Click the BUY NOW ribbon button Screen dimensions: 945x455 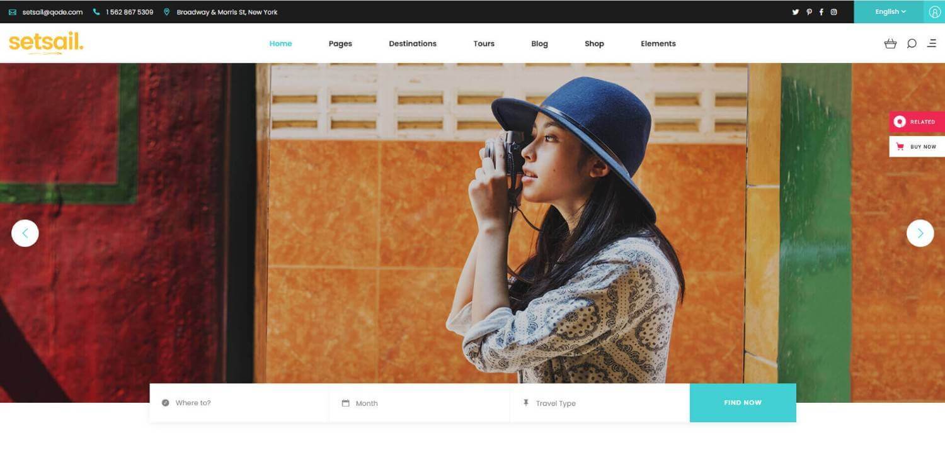919,146
